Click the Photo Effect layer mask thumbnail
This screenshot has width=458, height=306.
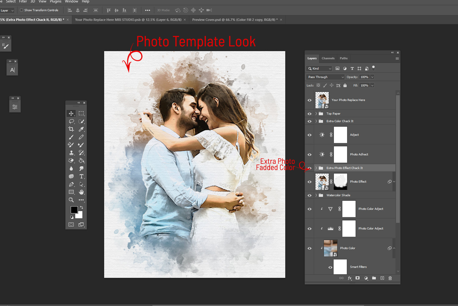coord(340,182)
